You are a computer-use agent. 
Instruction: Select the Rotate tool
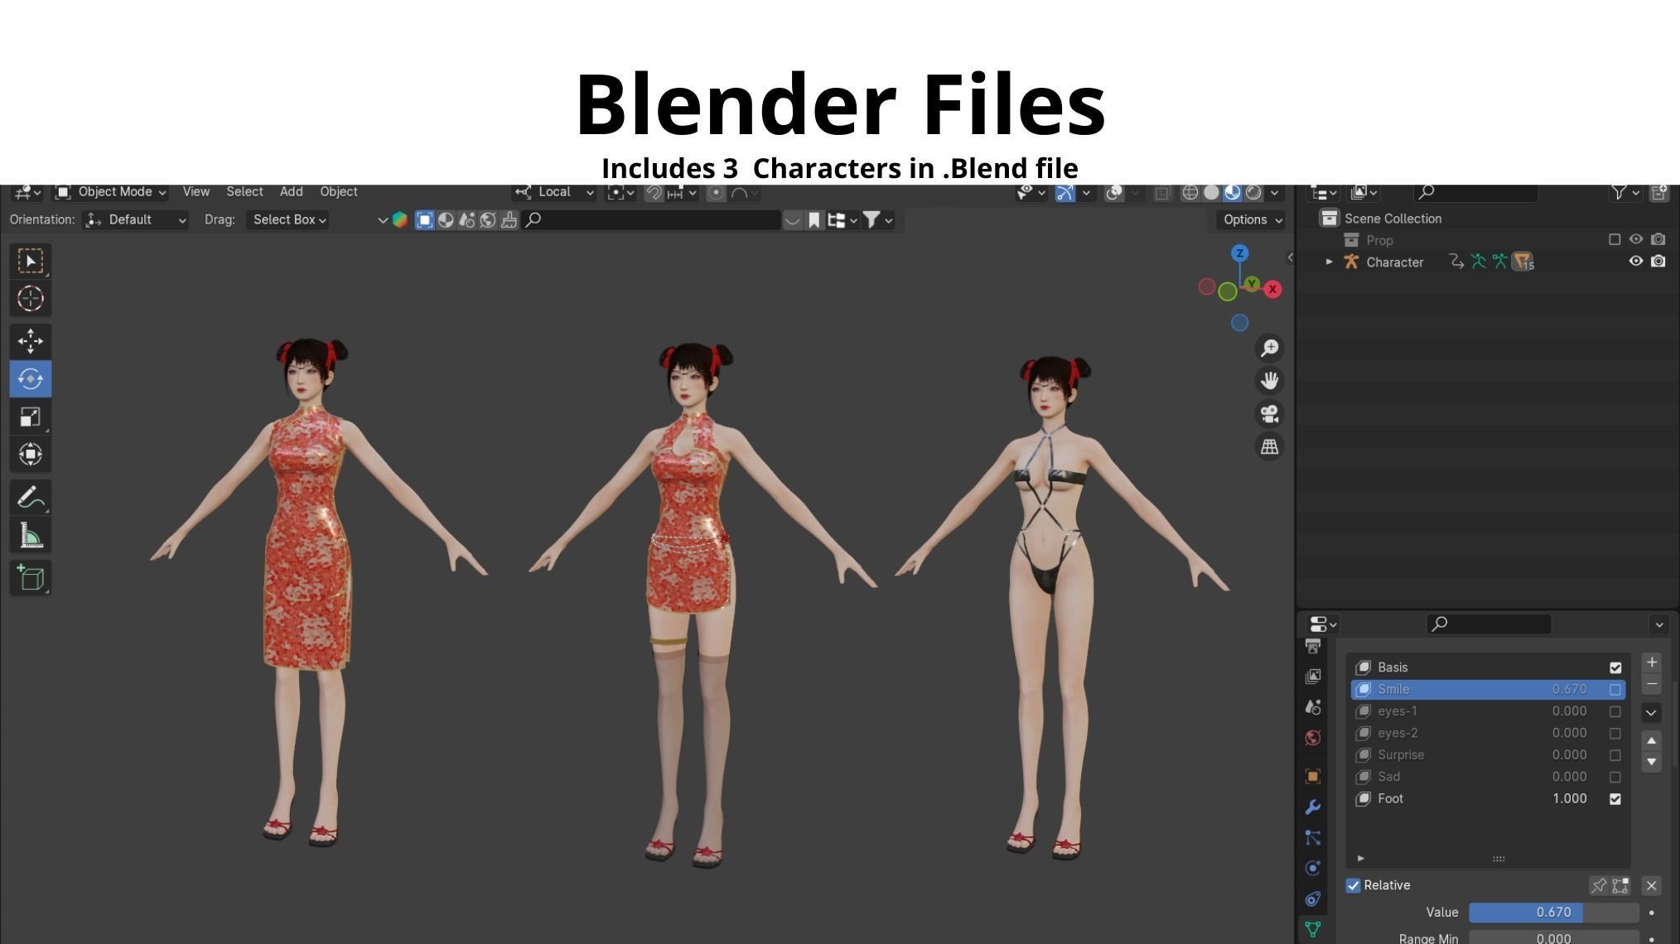[x=31, y=378]
